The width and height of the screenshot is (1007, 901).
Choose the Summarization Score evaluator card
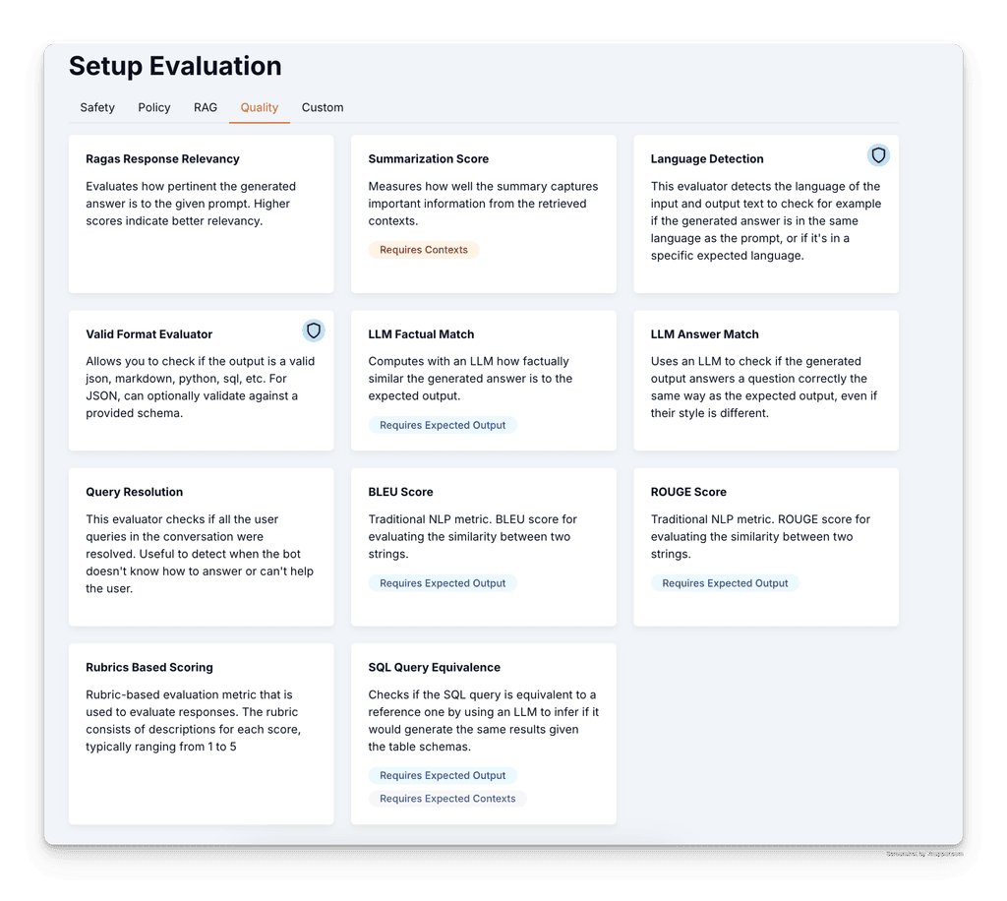pos(484,213)
